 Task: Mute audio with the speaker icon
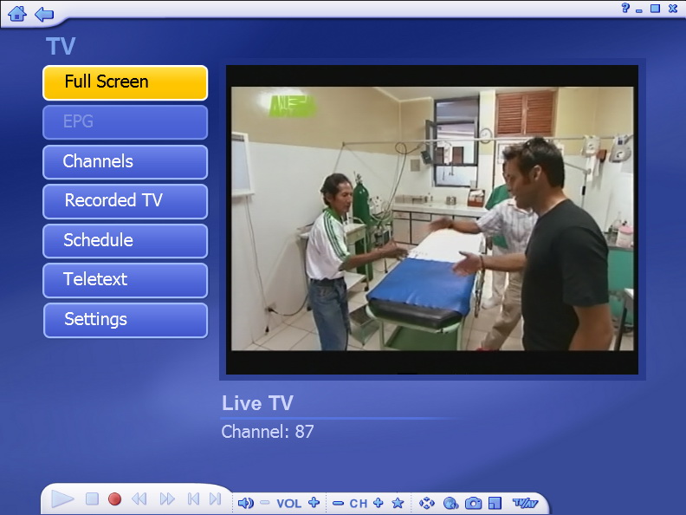pyautogui.click(x=246, y=503)
